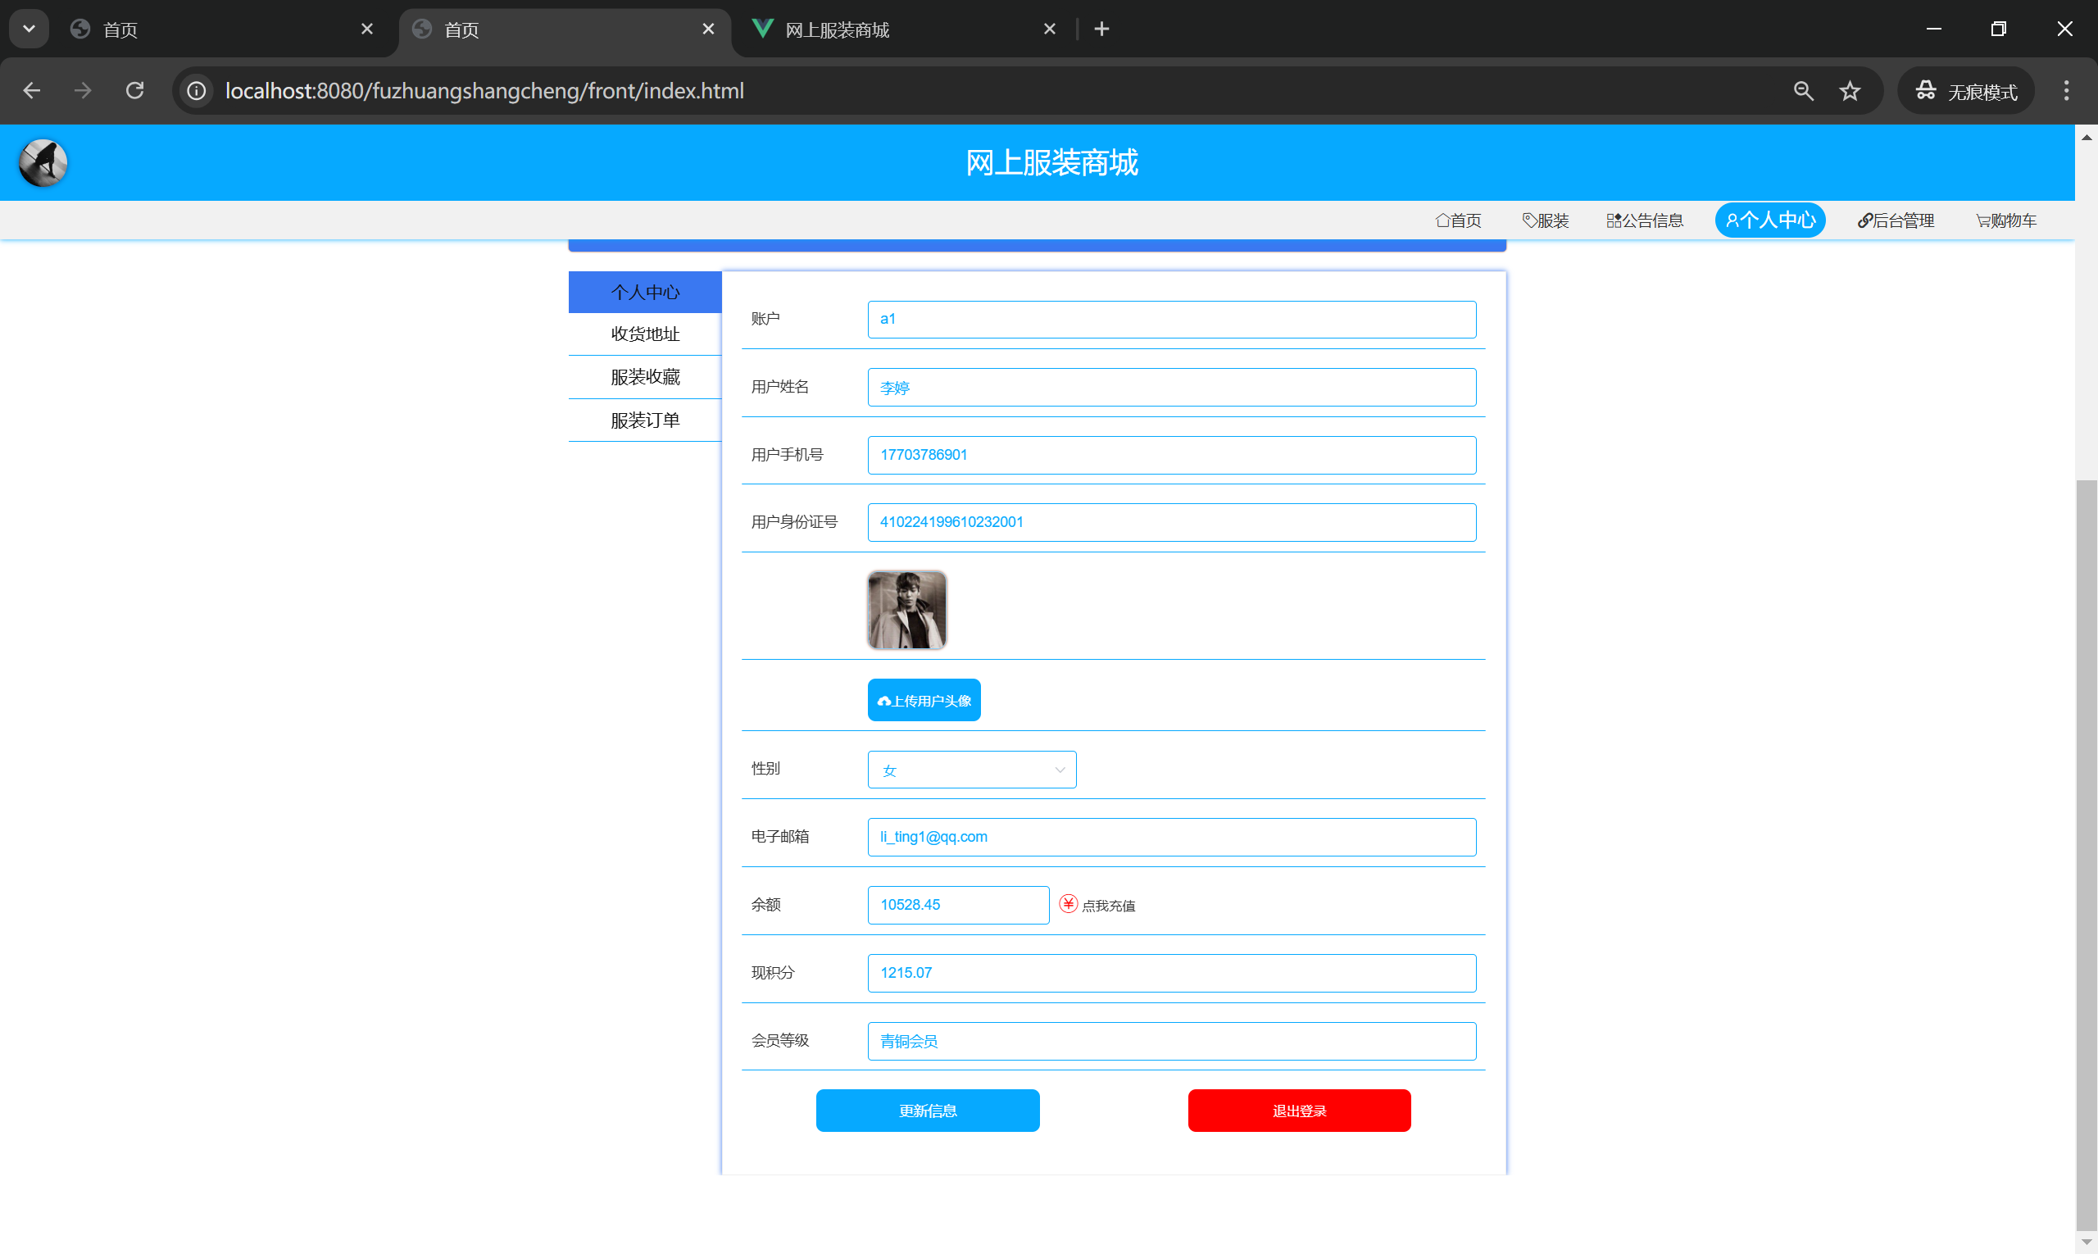Viewport: 2098px width, 1254px height.
Task: Open 公告信息 in the navigation bar
Action: [x=1644, y=220]
